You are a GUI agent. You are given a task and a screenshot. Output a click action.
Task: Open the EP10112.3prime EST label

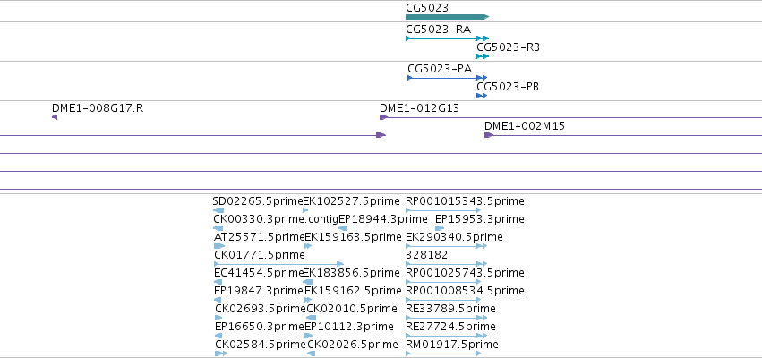point(350,326)
